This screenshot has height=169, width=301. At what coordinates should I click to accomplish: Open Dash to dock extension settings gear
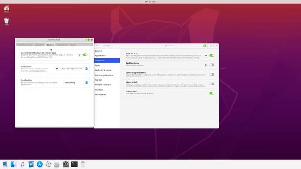coord(206,55)
